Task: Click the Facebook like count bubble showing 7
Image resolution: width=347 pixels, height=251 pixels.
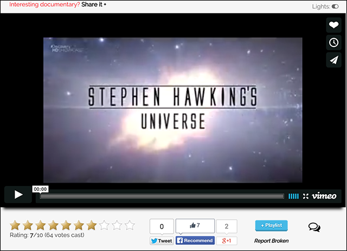Action: (x=195, y=226)
